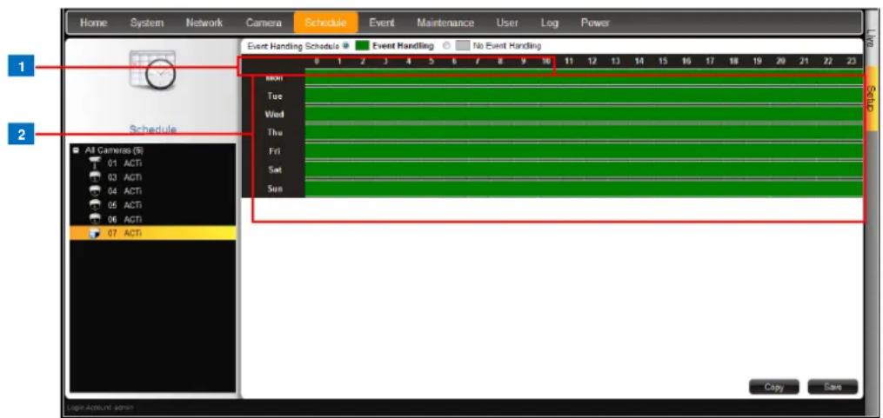The image size is (883, 418).
Task: Click the hour 11 column header
Action: [569, 61]
